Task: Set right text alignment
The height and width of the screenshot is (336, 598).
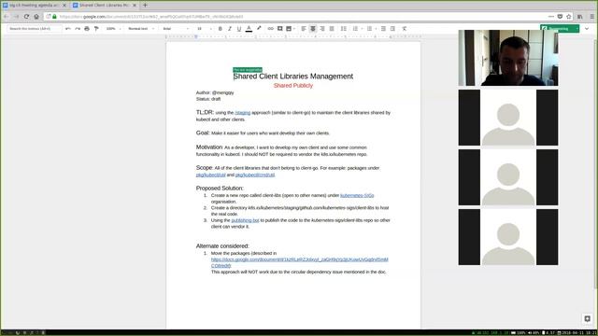Action: click(322, 29)
